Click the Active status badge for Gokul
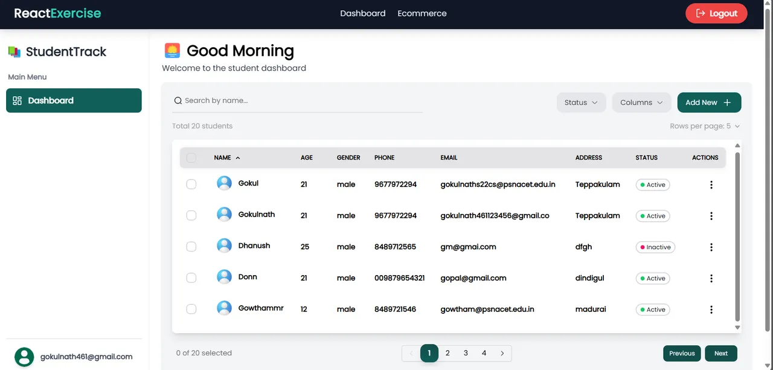The image size is (773, 370). 653,185
